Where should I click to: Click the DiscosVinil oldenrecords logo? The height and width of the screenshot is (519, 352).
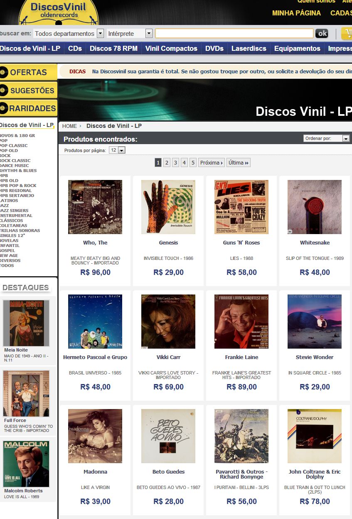click(x=59, y=12)
